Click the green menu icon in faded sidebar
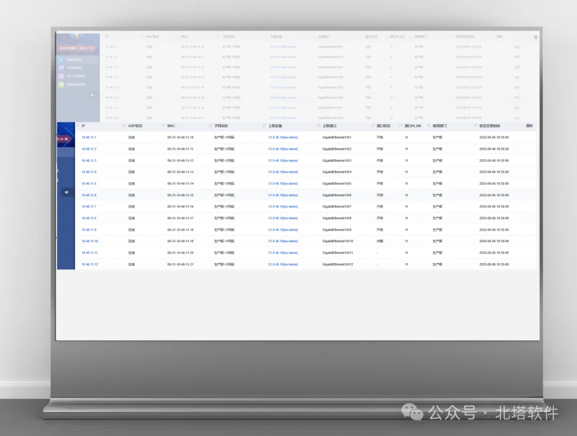This screenshot has height=436, width=577. click(61, 84)
